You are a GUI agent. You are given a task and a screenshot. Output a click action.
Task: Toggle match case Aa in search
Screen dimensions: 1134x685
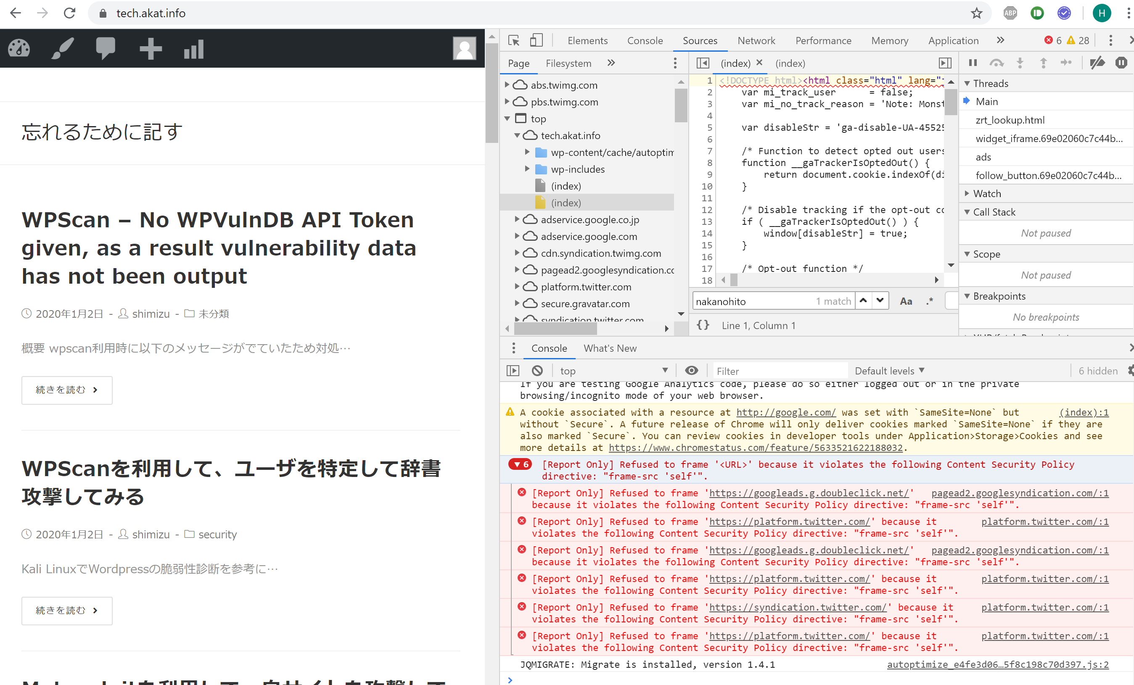click(905, 301)
